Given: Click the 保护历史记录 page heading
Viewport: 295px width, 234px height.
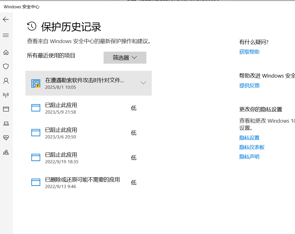Looking at the screenshot, I should tap(71, 27).
